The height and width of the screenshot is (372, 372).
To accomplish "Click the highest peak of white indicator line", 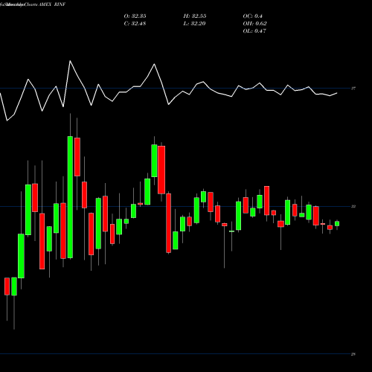I will [x=70, y=61].
